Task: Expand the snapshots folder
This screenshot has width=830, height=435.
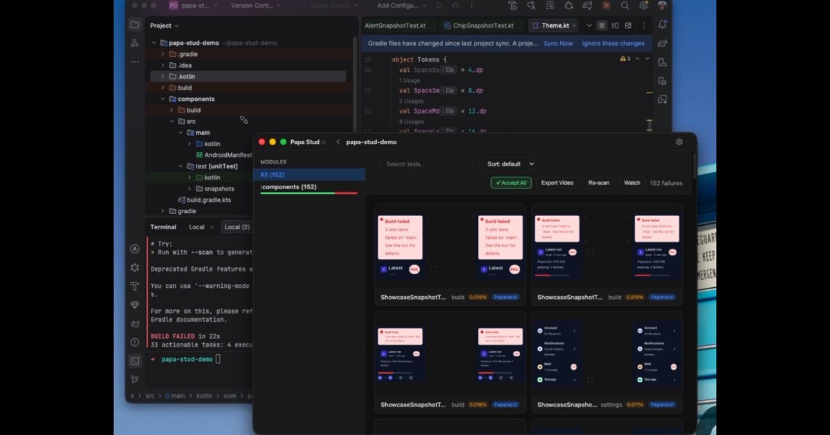Action: click(x=190, y=188)
